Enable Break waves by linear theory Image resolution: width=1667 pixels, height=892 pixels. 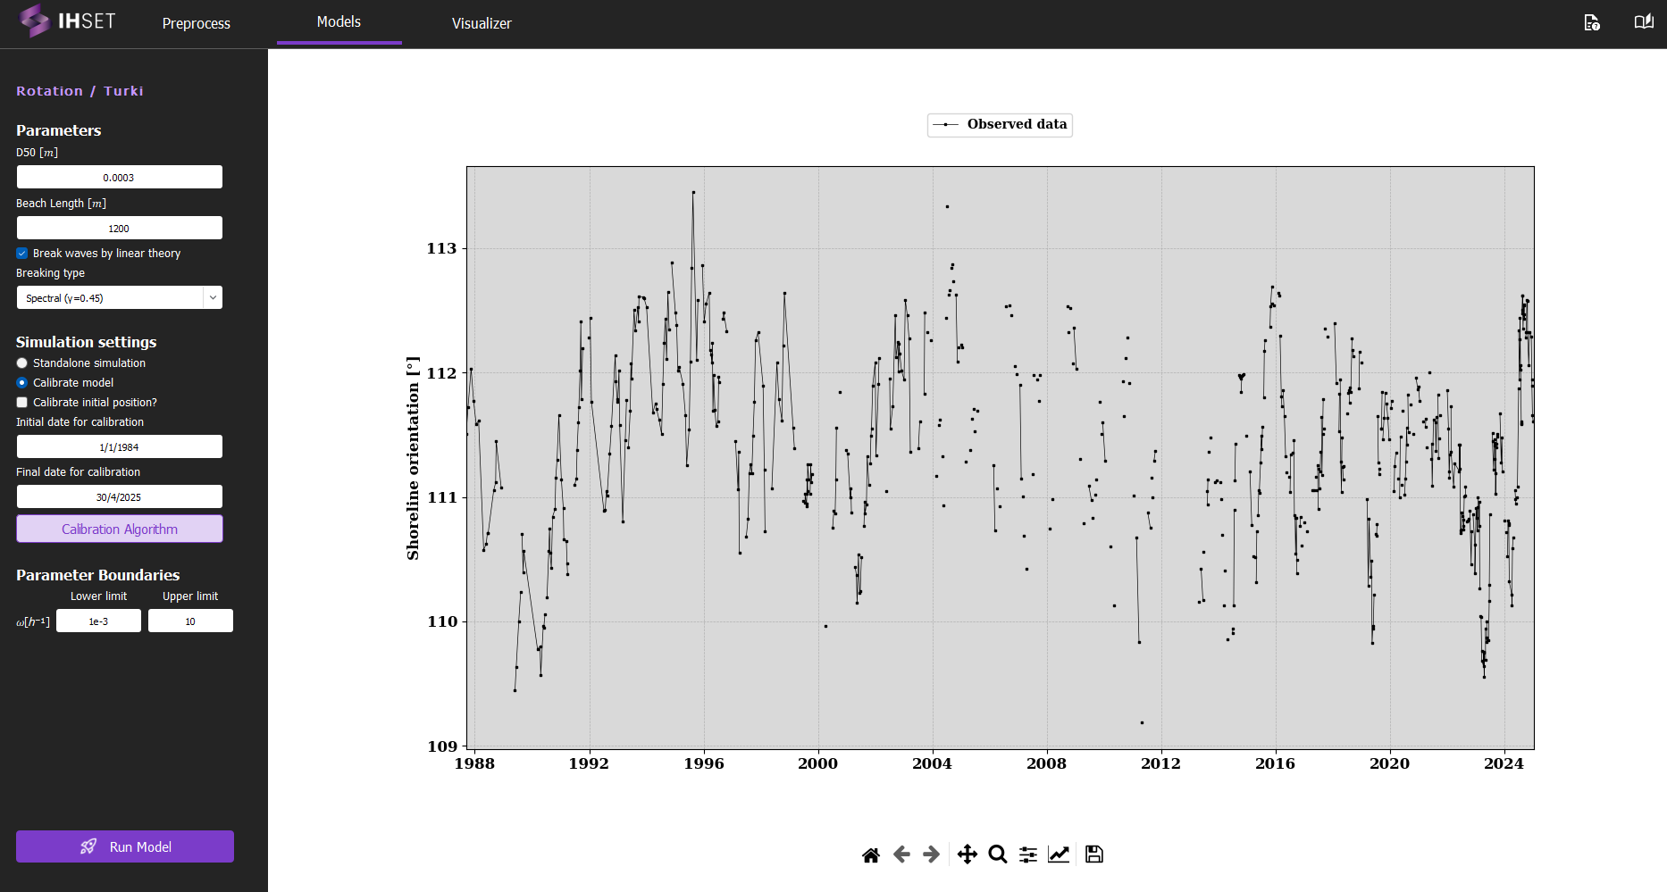pos(21,254)
